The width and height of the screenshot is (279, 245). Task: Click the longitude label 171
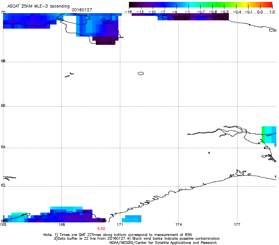tap(120, 225)
